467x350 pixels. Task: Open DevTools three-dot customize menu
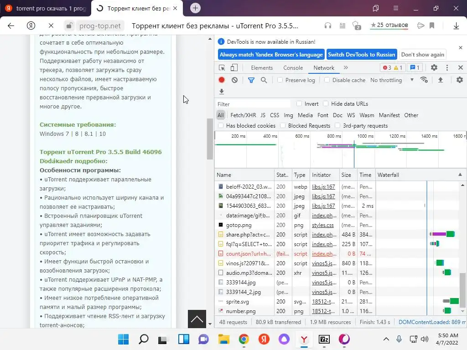[447, 67]
